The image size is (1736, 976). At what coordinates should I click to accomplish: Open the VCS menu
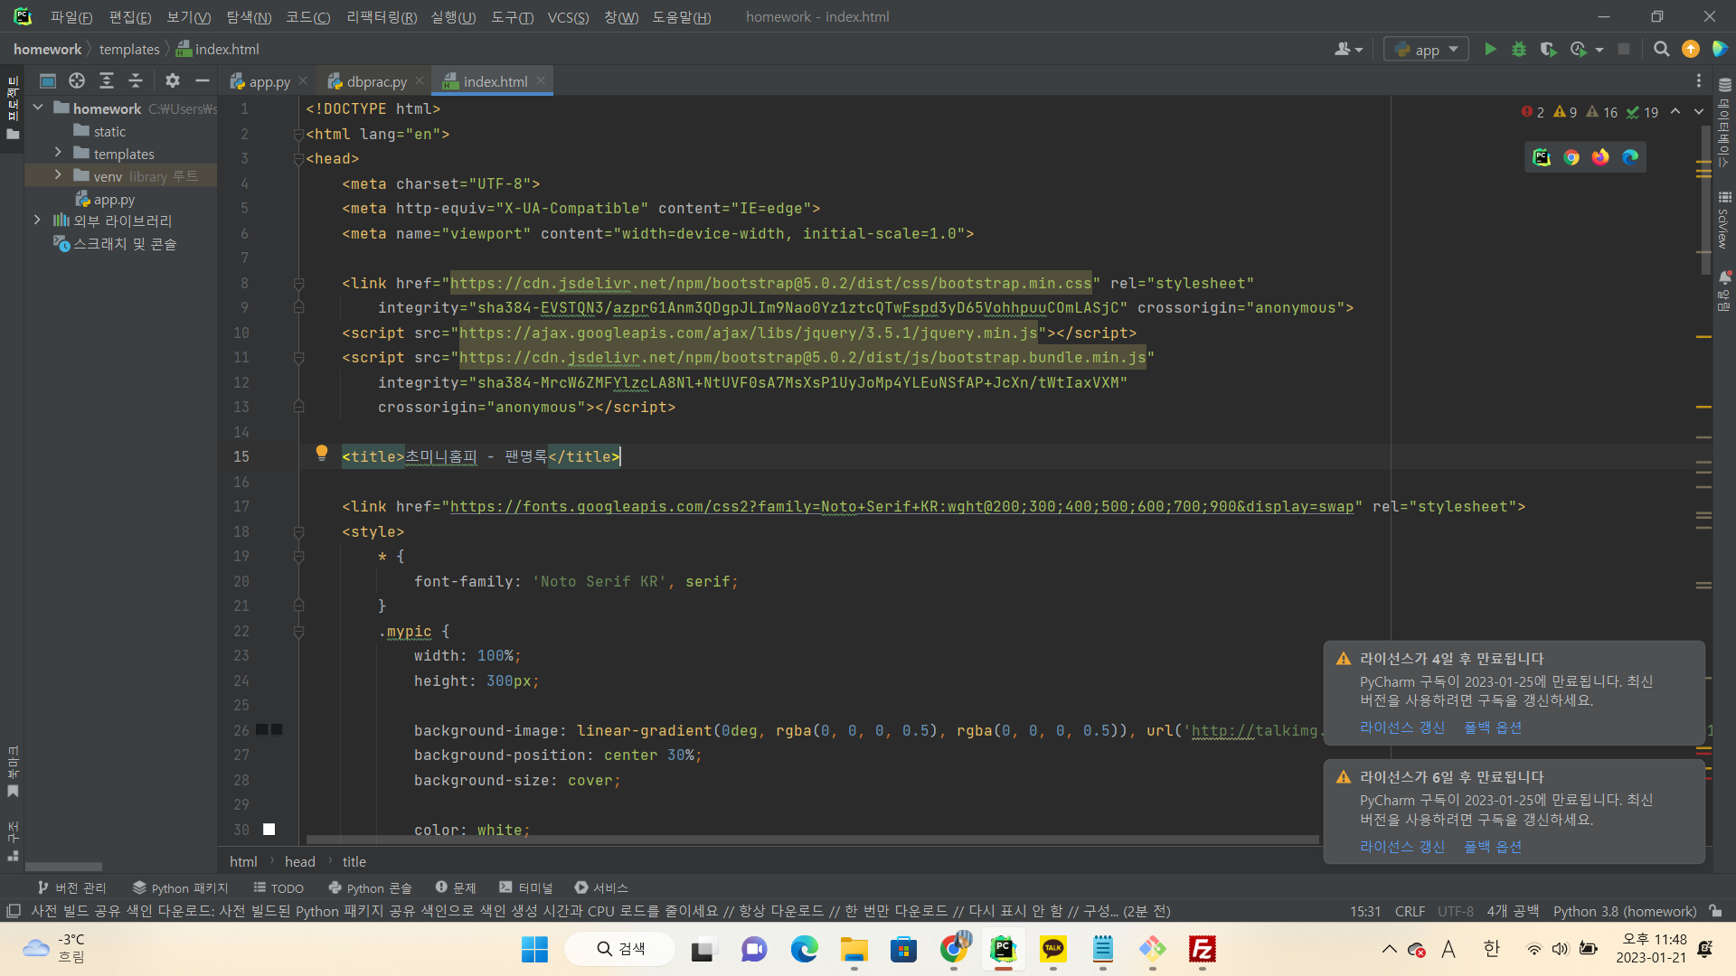click(568, 17)
